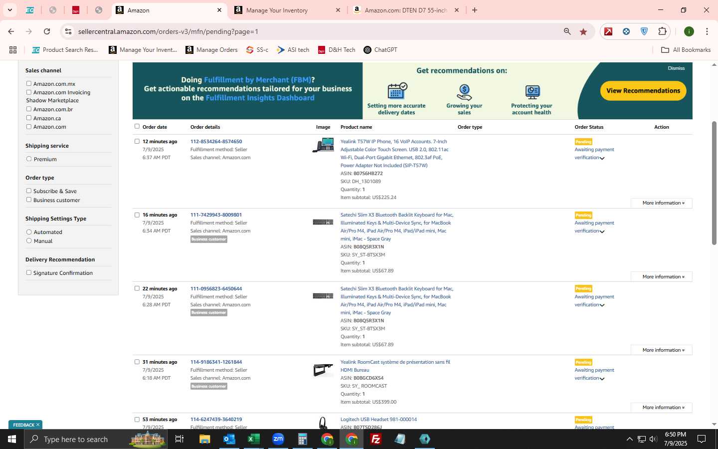Image resolution: width=718 pixels, height=449 pixels.
Task: Open order 114-9186341-1261844 link
Action: click(x=216, y=362)
